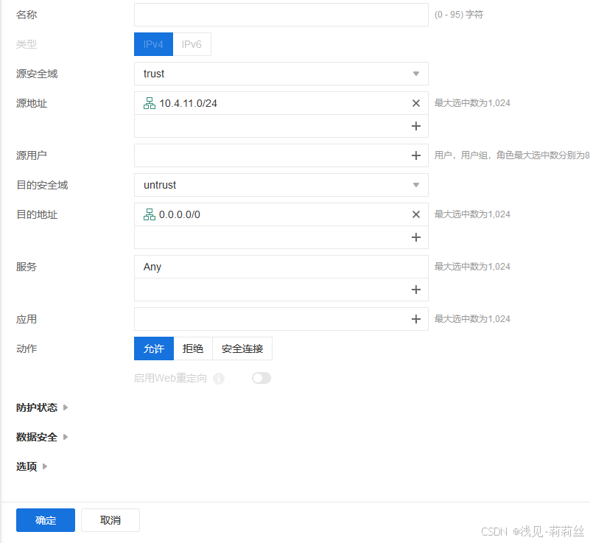Image resolution: width=590 pixels, height=543 pixels.
Task: Click the 10.4.11.0/24 address text
Action: tap(188, 103)
